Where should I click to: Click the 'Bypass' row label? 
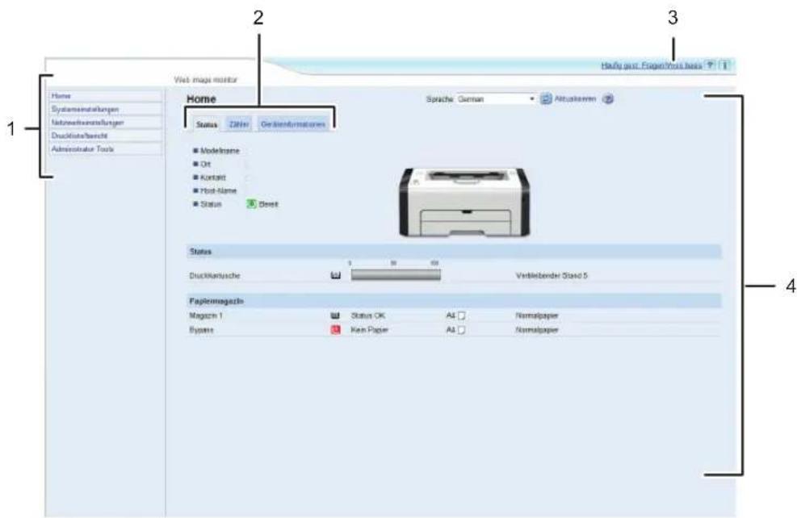(x=201, y=329)
